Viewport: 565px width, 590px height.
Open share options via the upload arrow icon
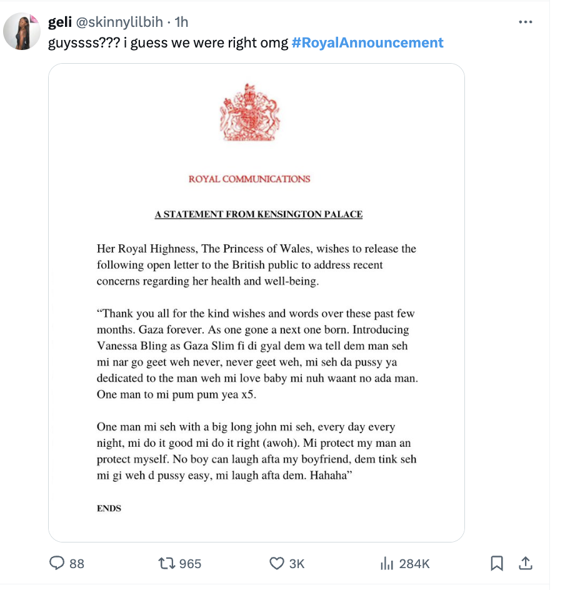(x=526, y=564)
